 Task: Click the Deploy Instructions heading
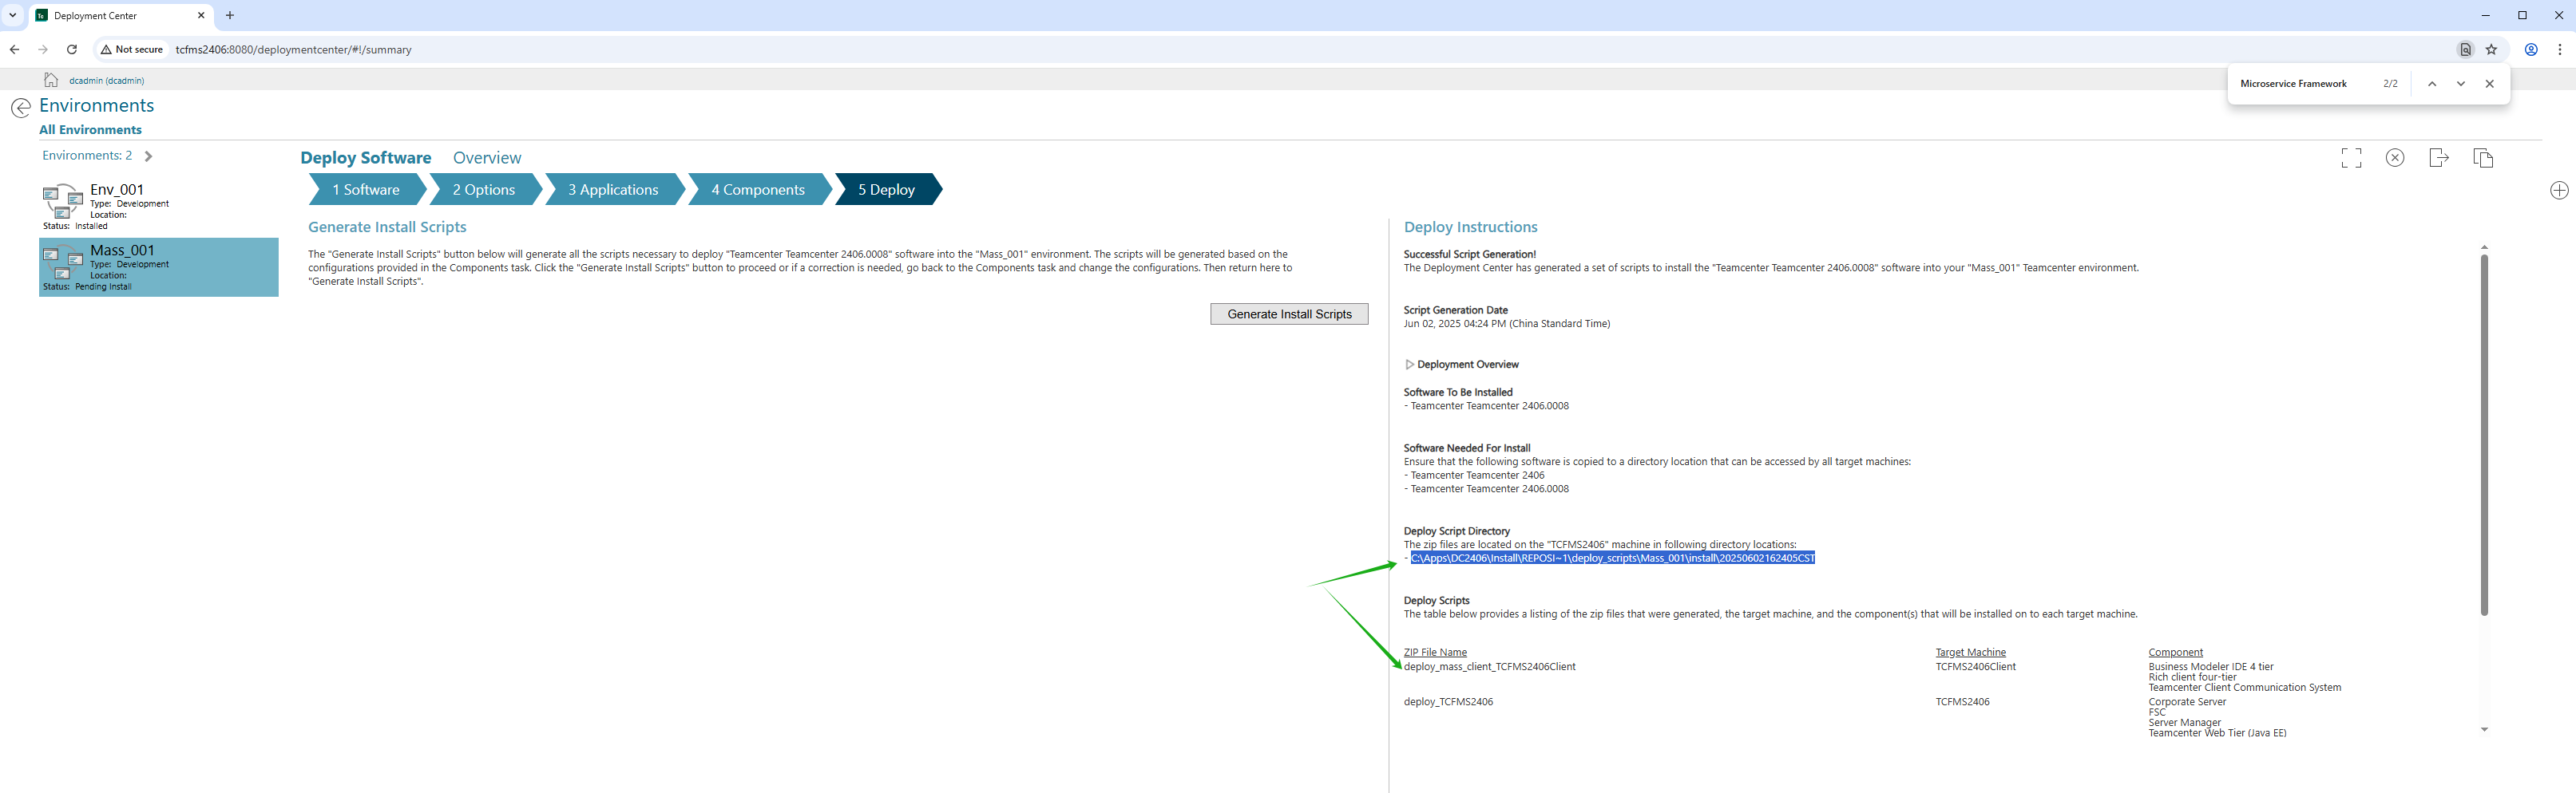pyautogui.click(x=1471, y=227)
